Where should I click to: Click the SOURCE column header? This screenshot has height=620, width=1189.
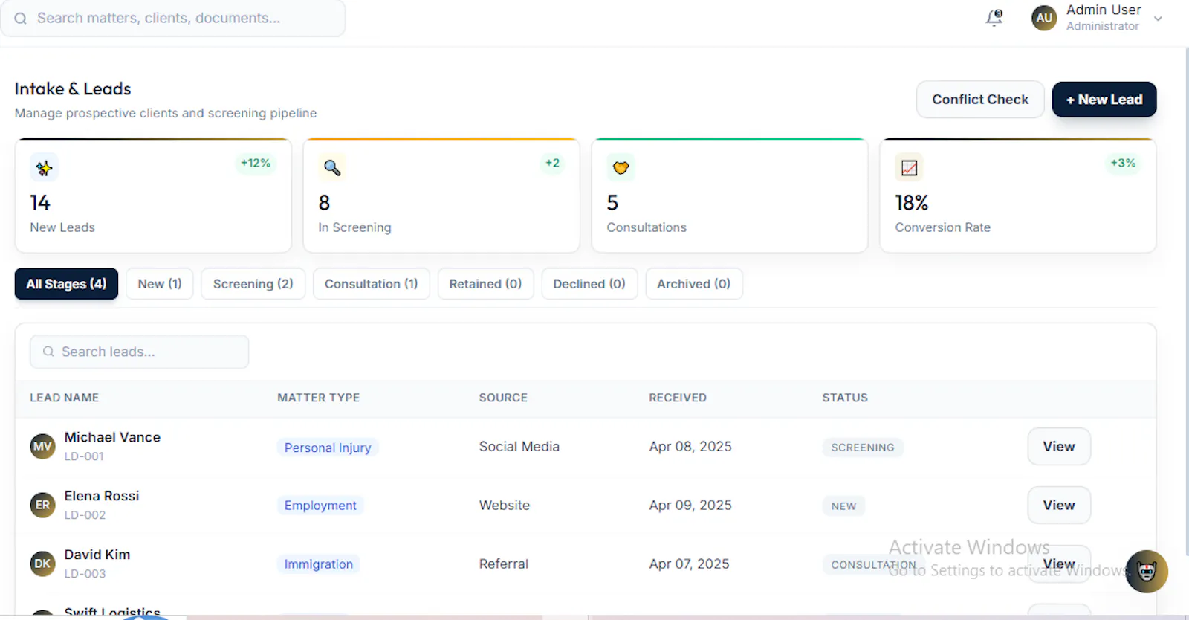click(x=503, y=398)
